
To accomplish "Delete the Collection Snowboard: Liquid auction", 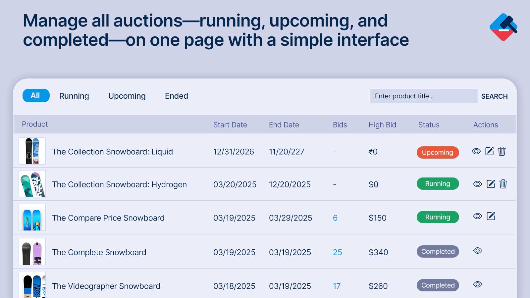I will point(502,151).
